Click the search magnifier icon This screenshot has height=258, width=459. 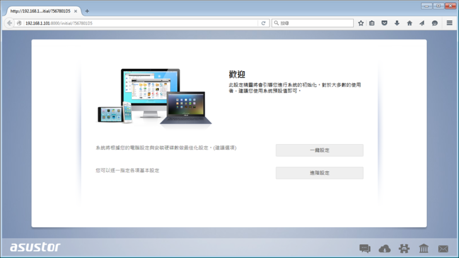coord(276,23)
